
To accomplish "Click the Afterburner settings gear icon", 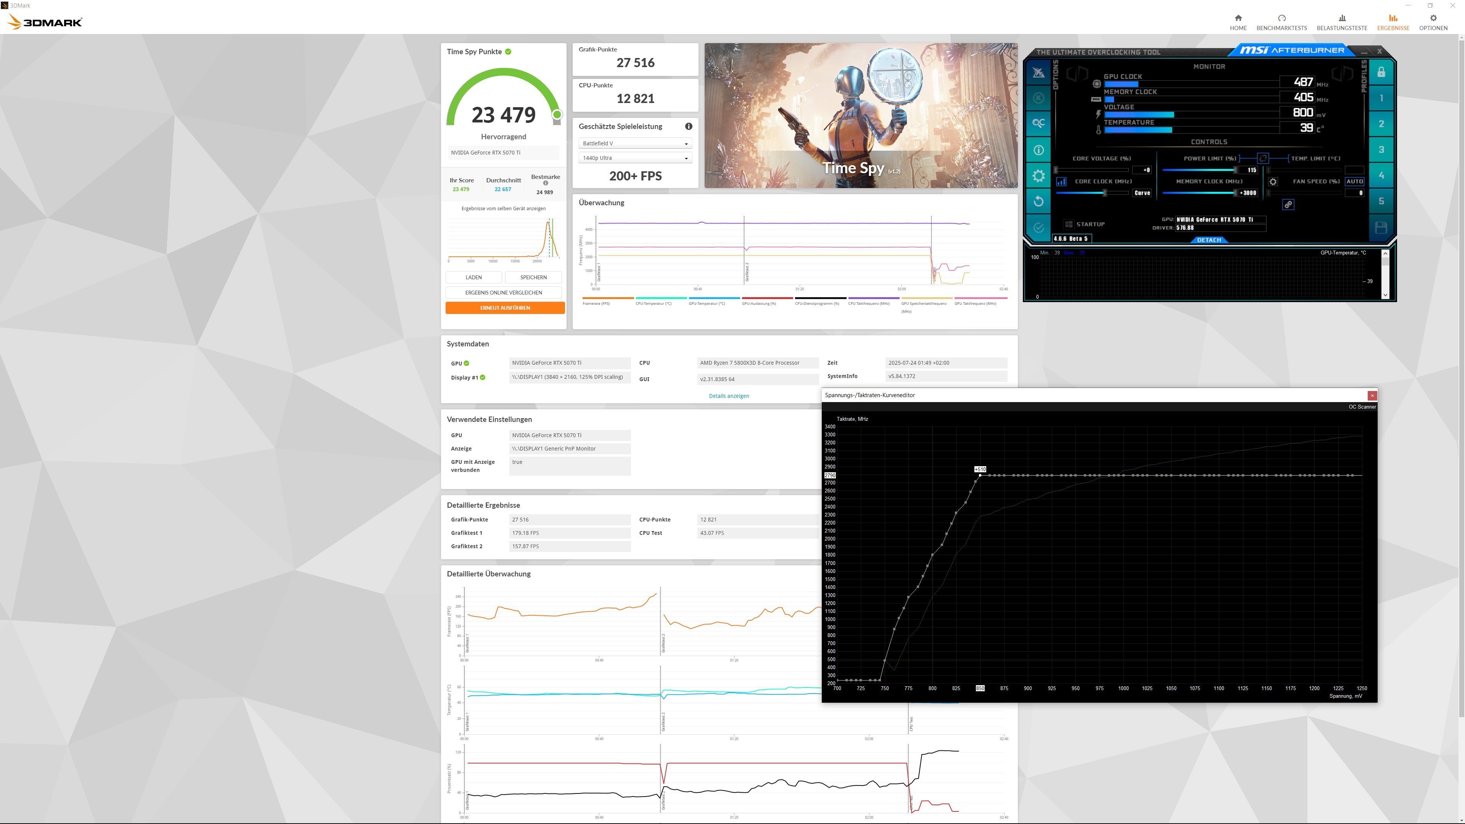I will click(x=1038, y=176).
